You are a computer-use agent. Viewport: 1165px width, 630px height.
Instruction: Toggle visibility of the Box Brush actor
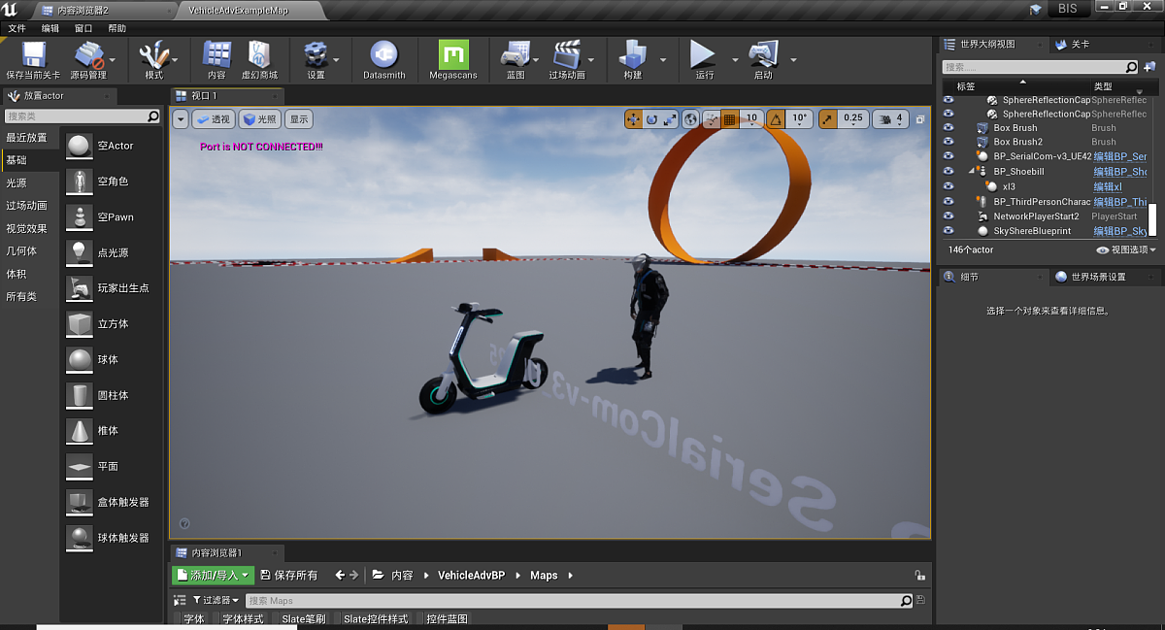click(x=949, y=128)
